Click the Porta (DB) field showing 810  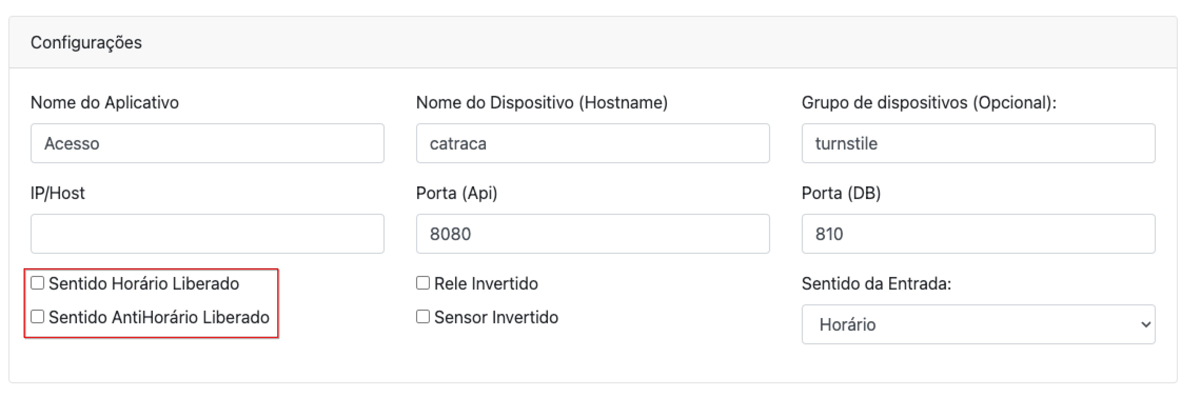[978, 234]
